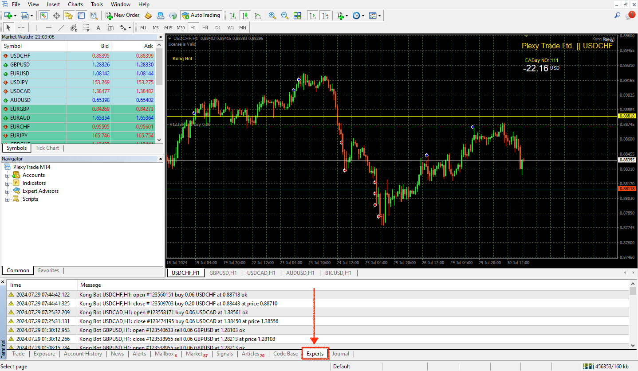Switch timeframe to W1

(231, 27)
